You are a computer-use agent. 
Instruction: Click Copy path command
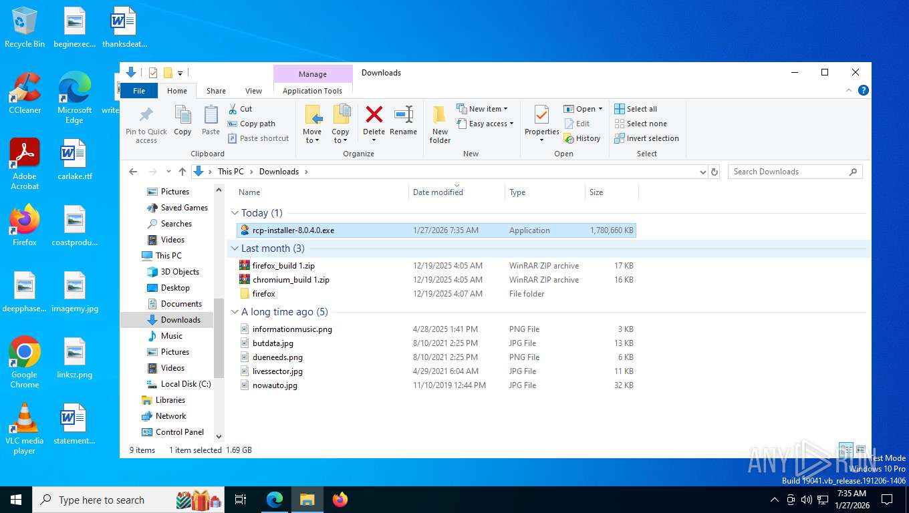click(251, 124)
